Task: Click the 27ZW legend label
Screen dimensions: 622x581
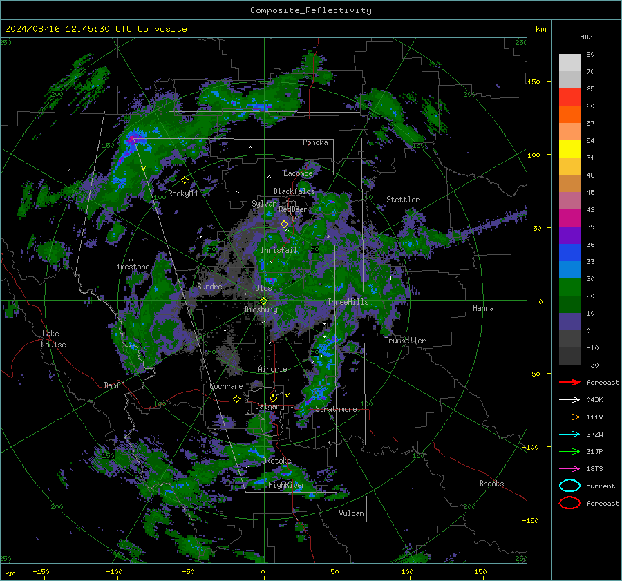Action: coord(594,434)
